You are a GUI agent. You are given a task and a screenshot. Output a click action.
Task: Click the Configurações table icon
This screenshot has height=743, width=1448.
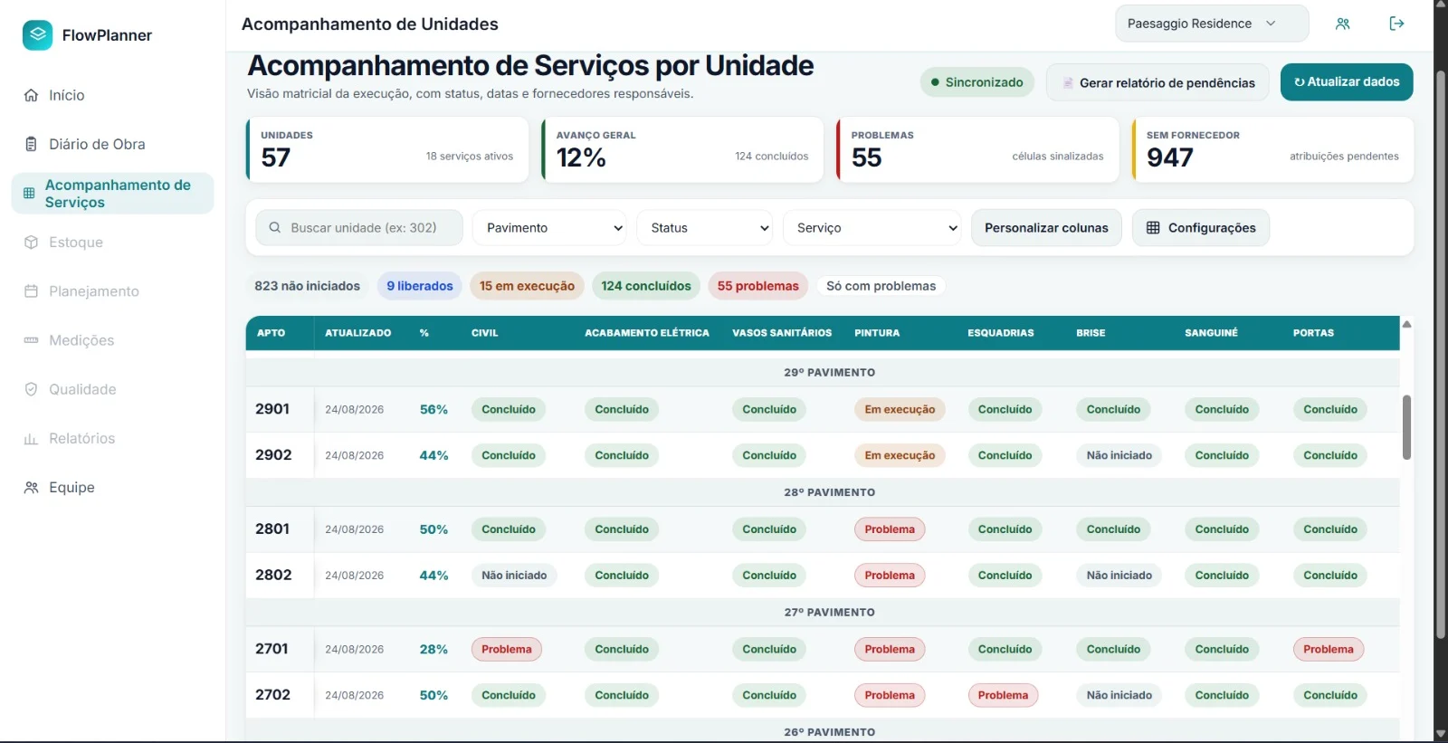pos(1153,228)
